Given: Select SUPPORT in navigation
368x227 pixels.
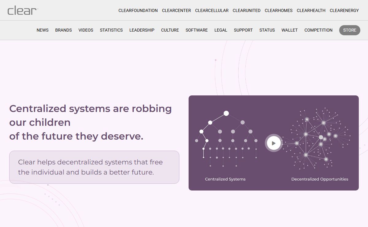Looking at the screenshot, I should click(243, 30).
